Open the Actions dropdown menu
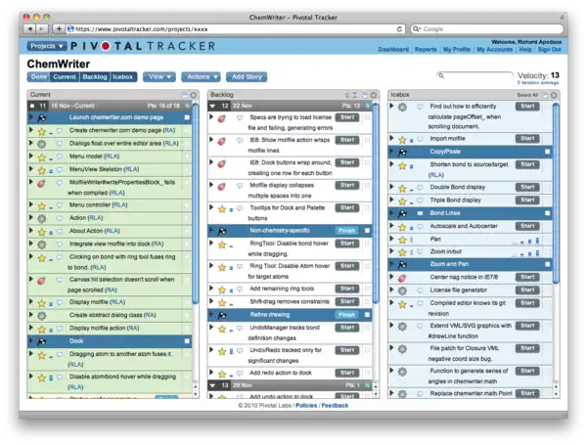This screenshot has width=587, height=445. (200, 76)
